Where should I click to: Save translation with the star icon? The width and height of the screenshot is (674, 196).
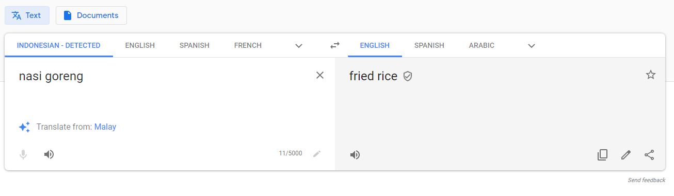[x=651, y=75]
